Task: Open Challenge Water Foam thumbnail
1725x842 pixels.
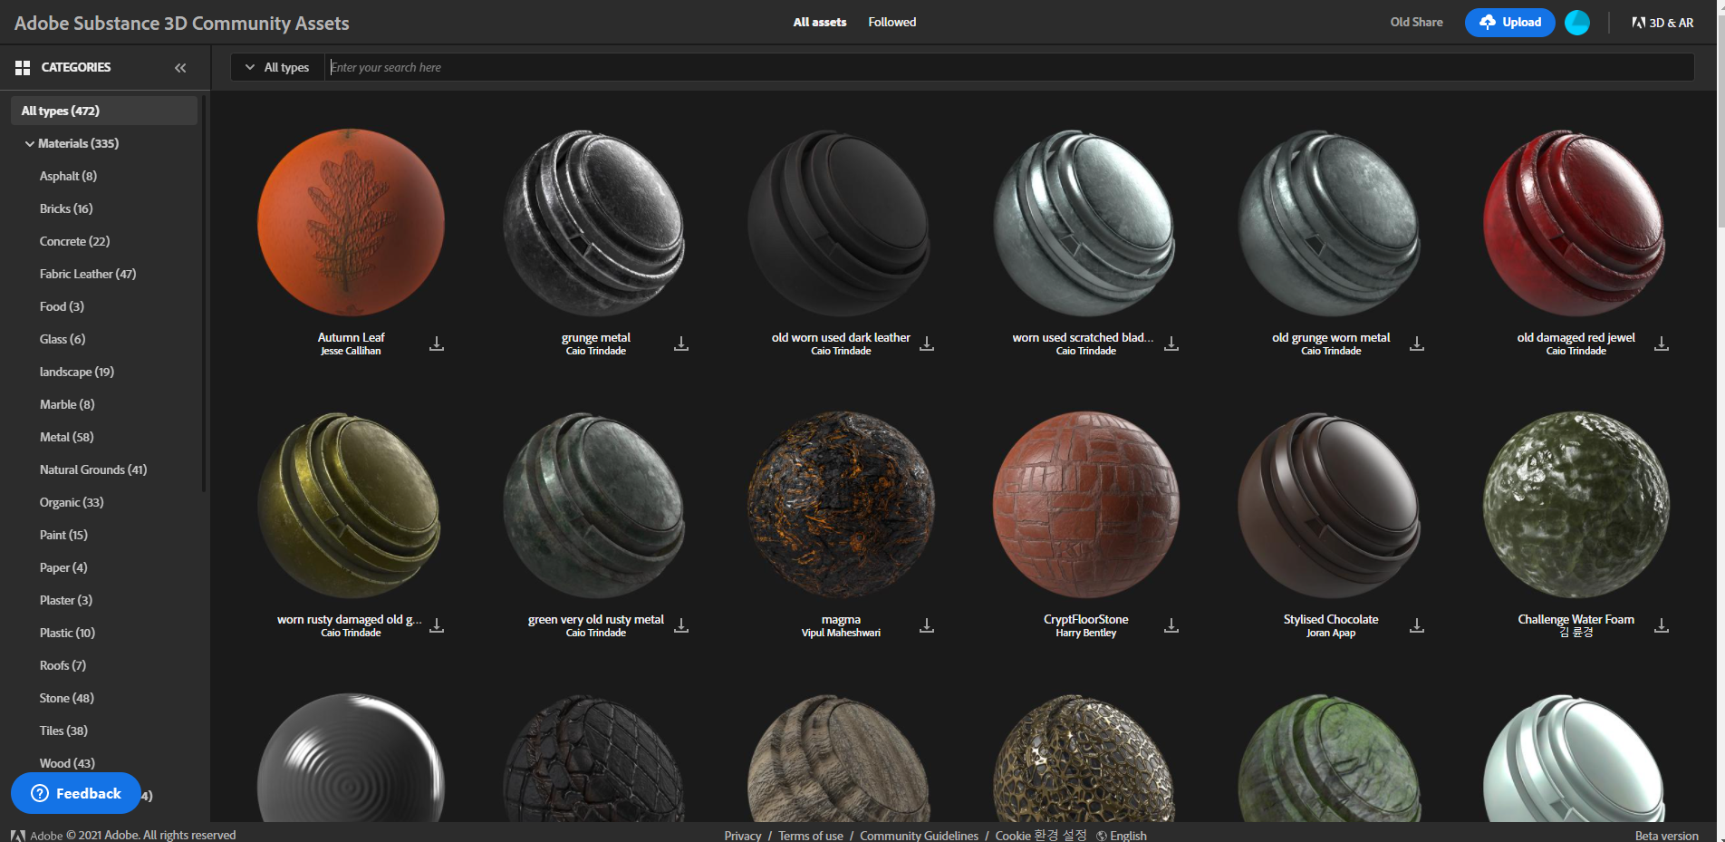Action: click(x=1576, y=505)
